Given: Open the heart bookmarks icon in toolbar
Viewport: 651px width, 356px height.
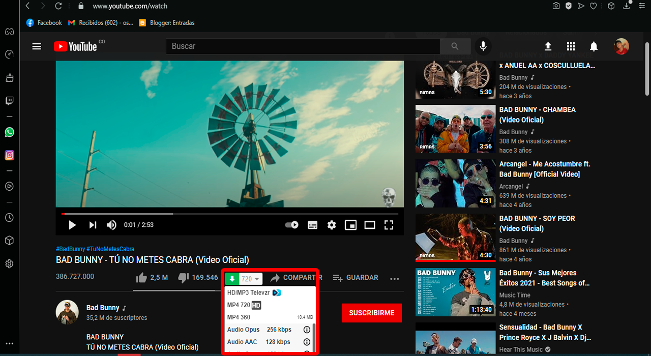Looking at the screenshot, I should (x=594, y=6).
